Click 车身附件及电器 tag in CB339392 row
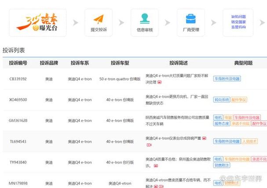The height and width of the screenshot is (188, 267). (x=227, y=79)
